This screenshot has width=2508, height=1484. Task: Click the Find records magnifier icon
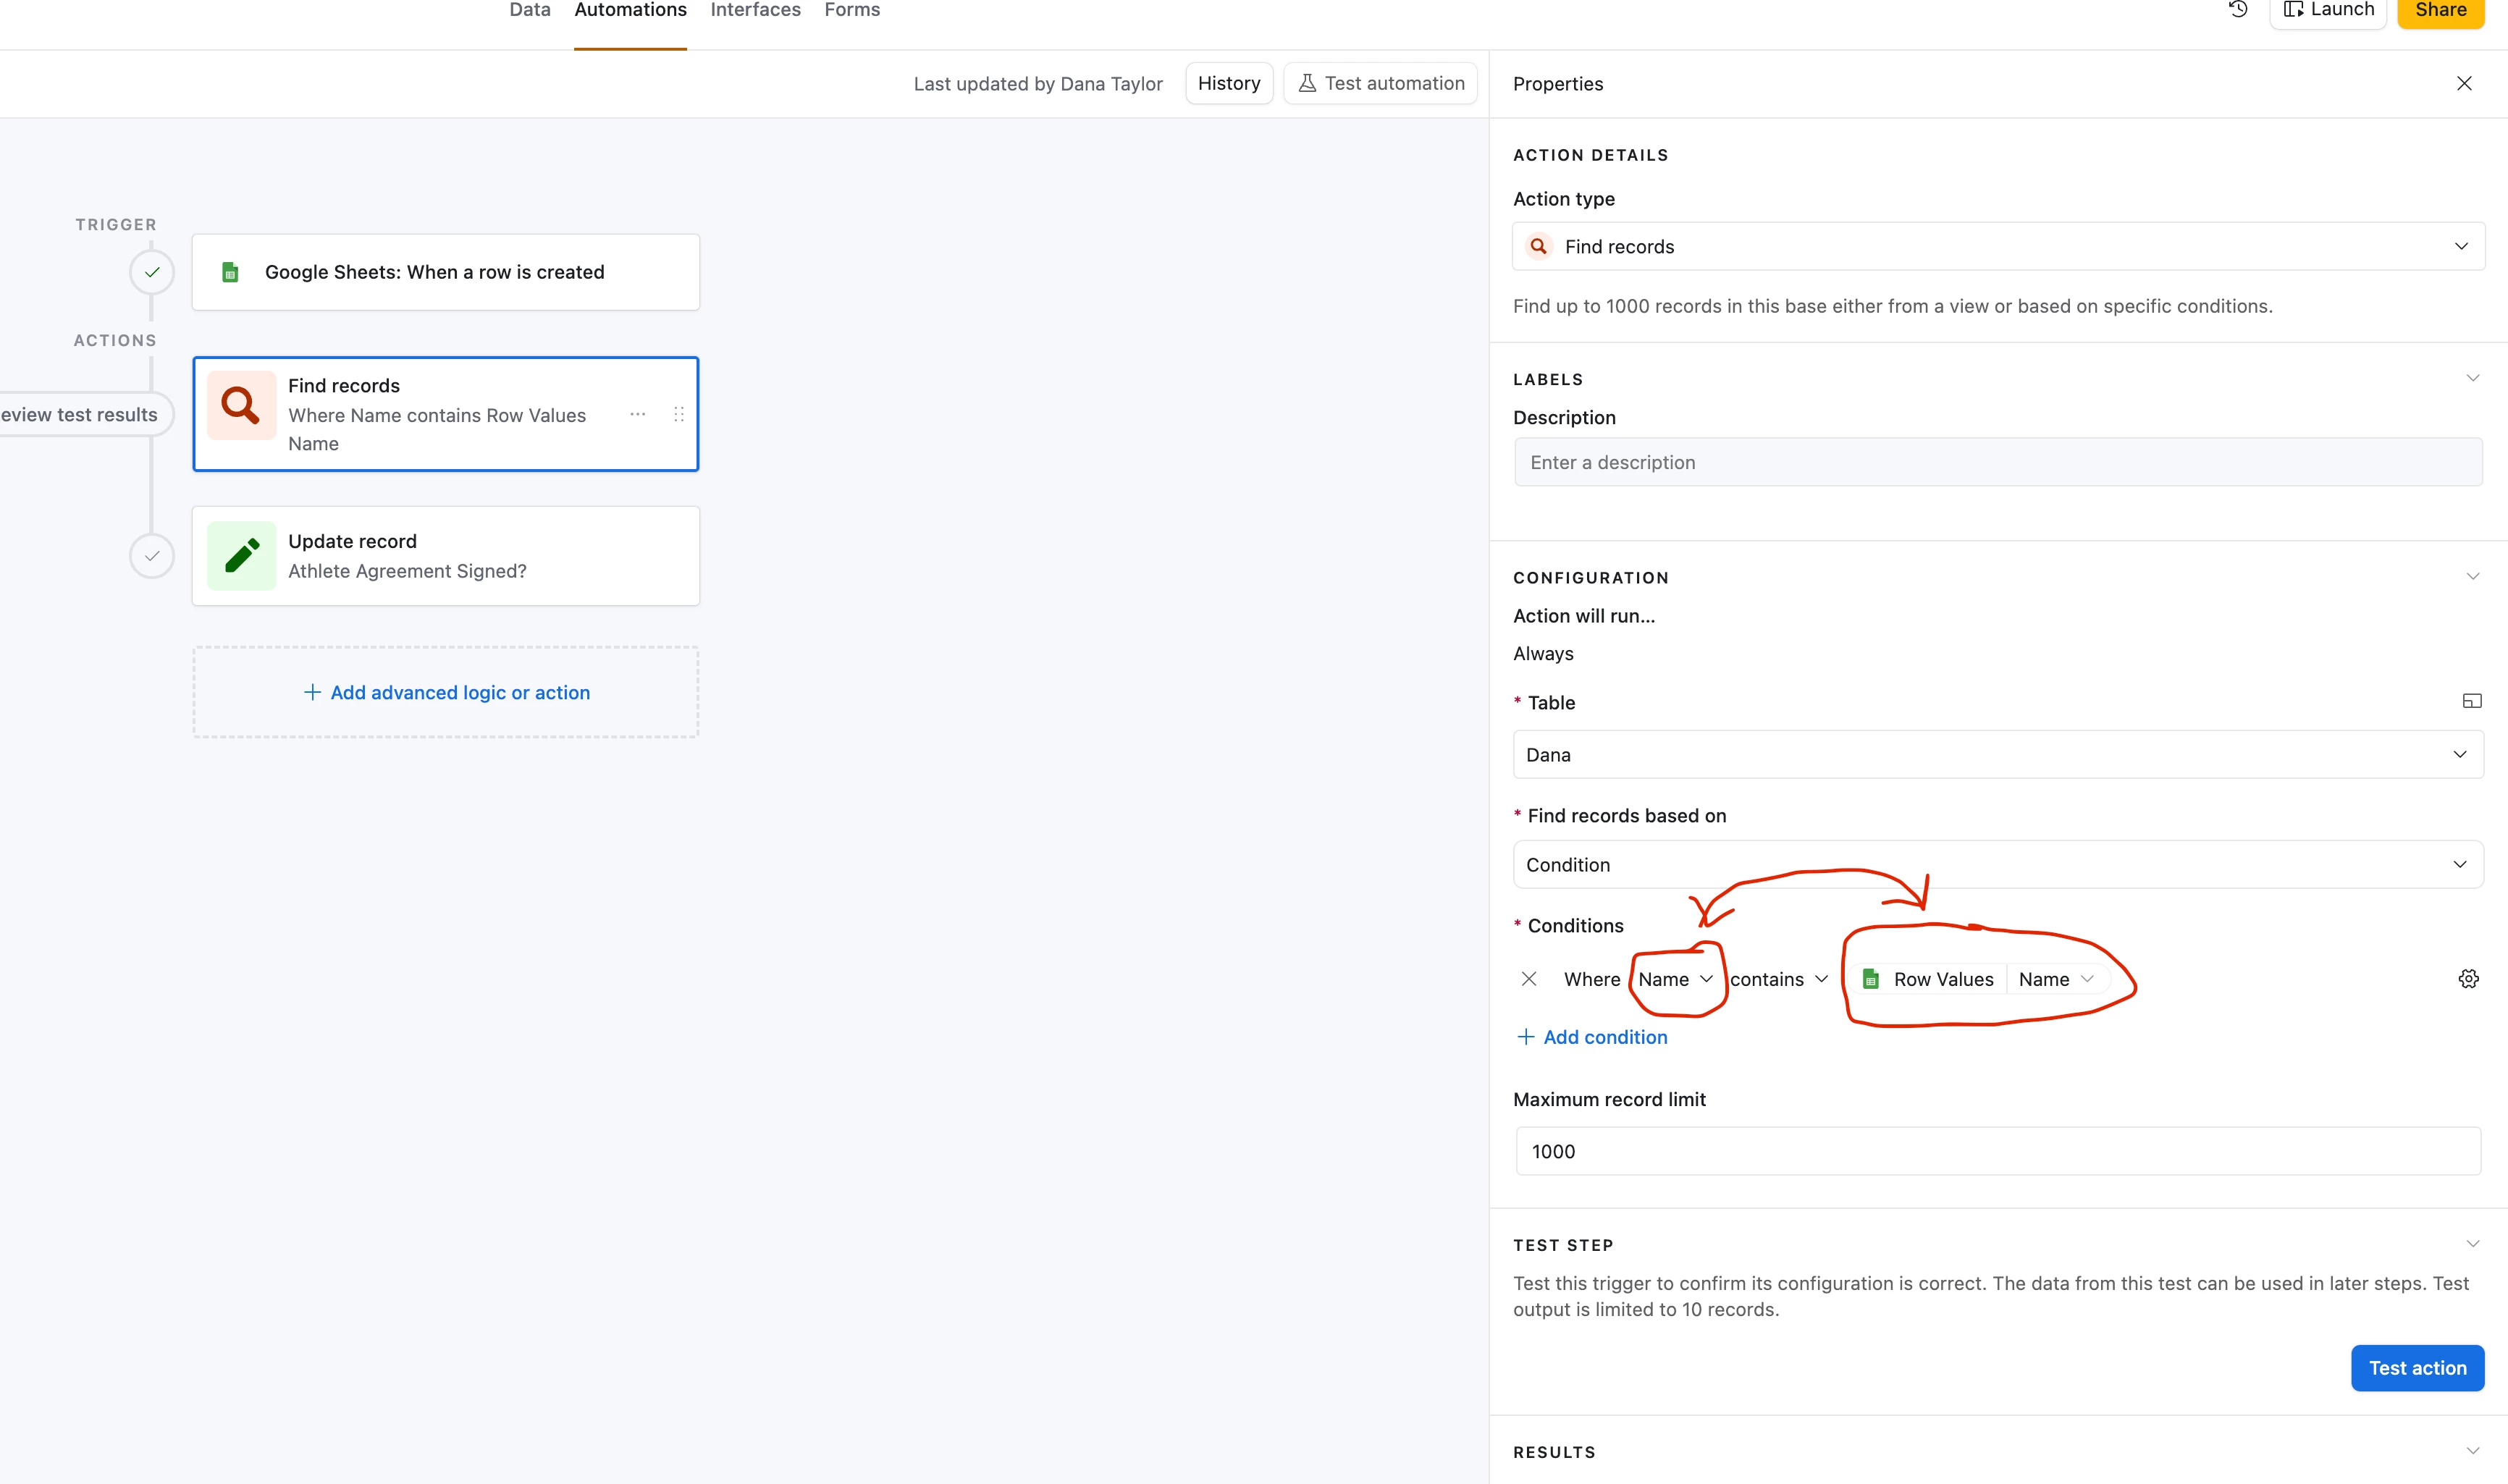241,405
